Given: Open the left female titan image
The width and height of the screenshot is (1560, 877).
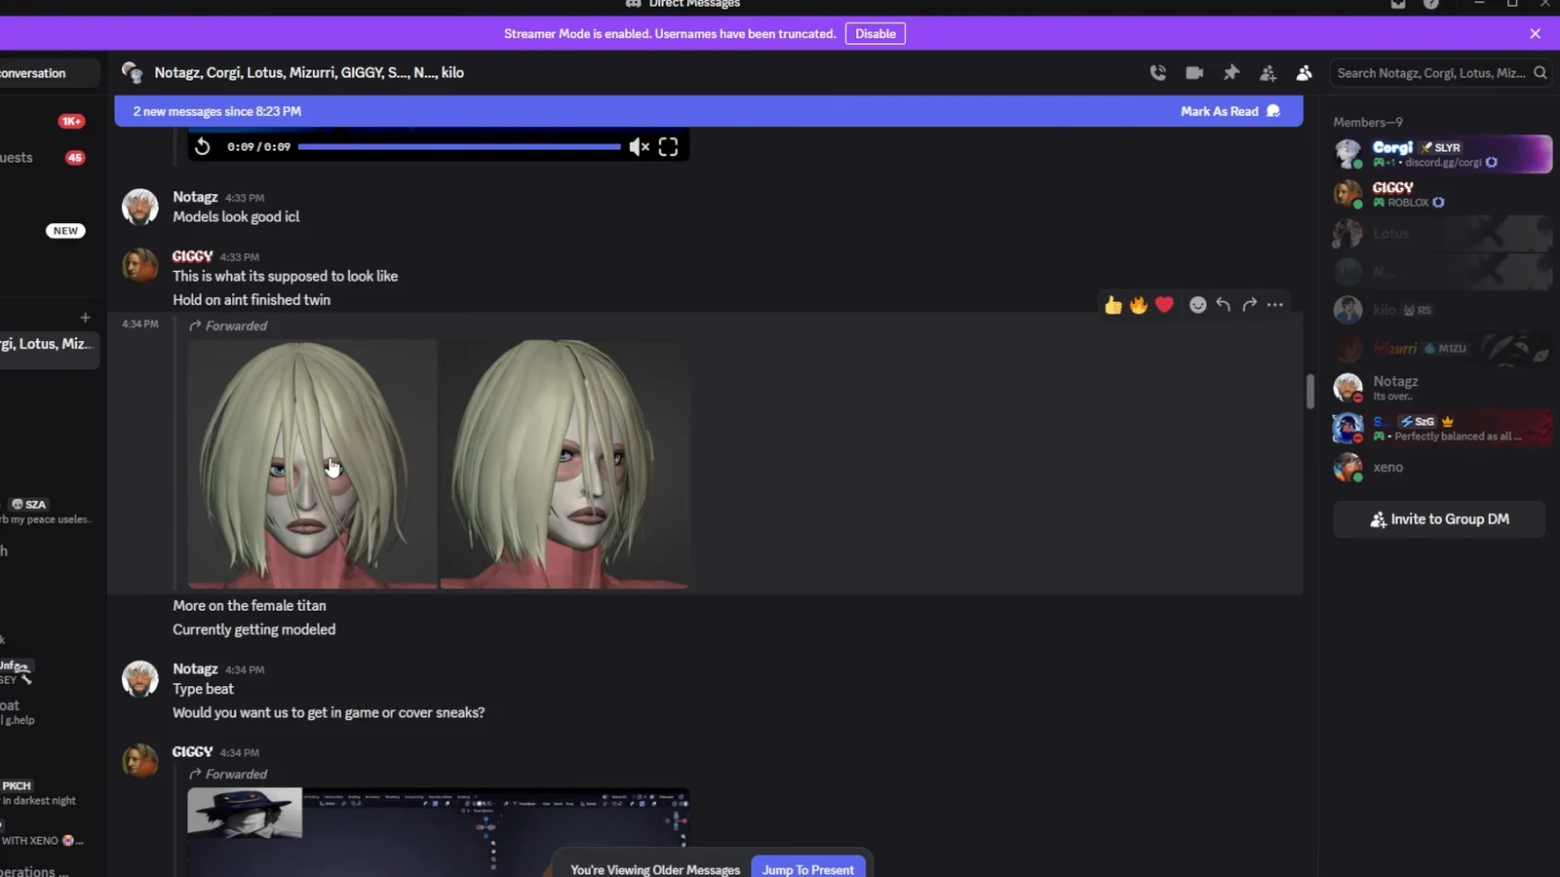Looking at the screenshot, I should [312, 464].
